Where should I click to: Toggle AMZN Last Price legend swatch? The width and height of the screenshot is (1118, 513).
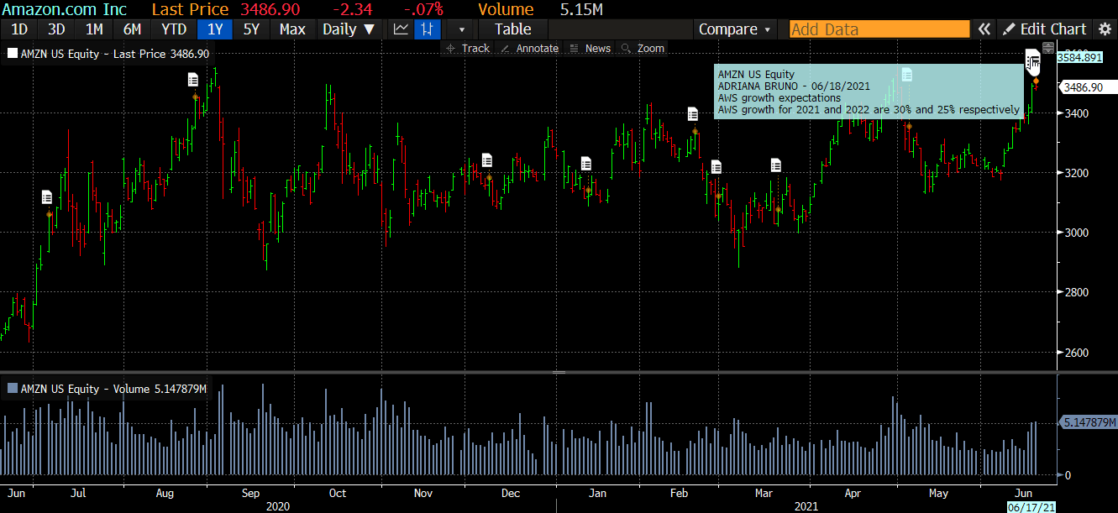pyautogui.click(x=12, y=53)
